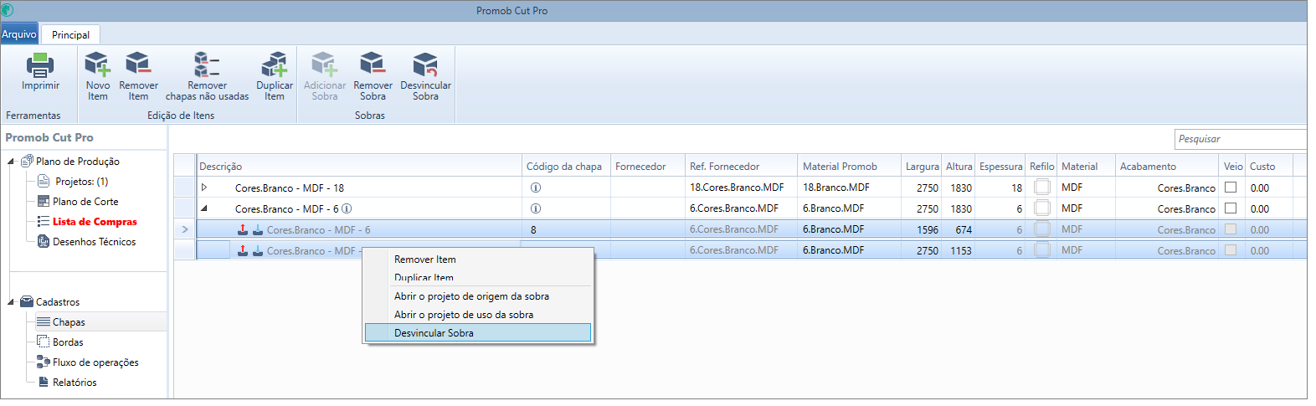Toggle Refilo checkbox in 2750 x 1153 row

pyautogui.click(x=1042, y=250)
